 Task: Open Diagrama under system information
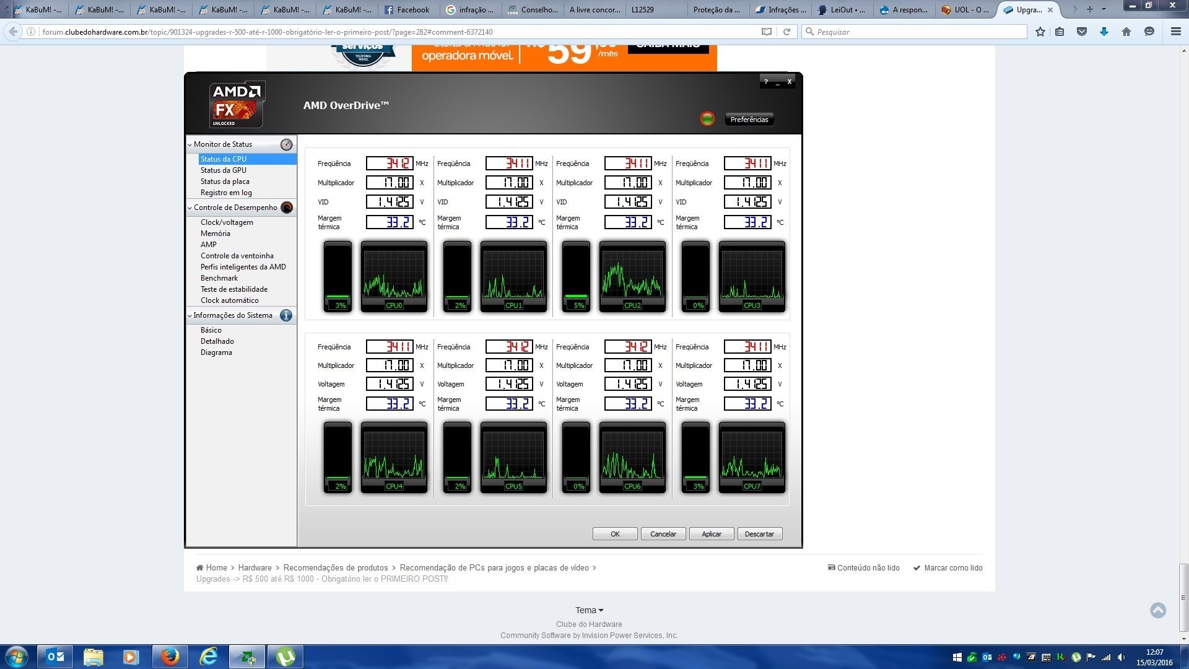coord(216,352)
